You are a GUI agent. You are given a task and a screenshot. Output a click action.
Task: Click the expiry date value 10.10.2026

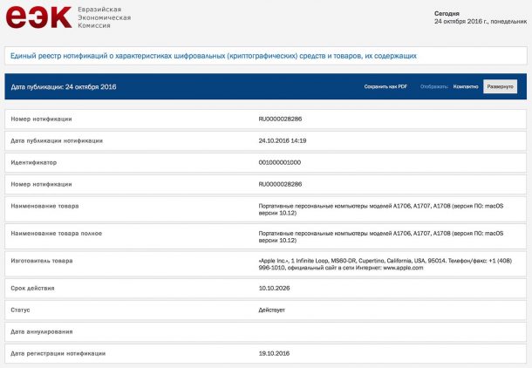tap(275, 288)
